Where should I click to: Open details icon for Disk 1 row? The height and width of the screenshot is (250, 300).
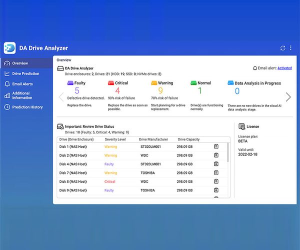pyautogui.click(x=216, y=146)
